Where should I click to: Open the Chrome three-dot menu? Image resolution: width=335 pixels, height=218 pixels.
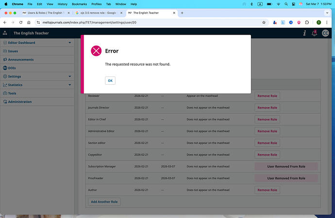[329, 22]
